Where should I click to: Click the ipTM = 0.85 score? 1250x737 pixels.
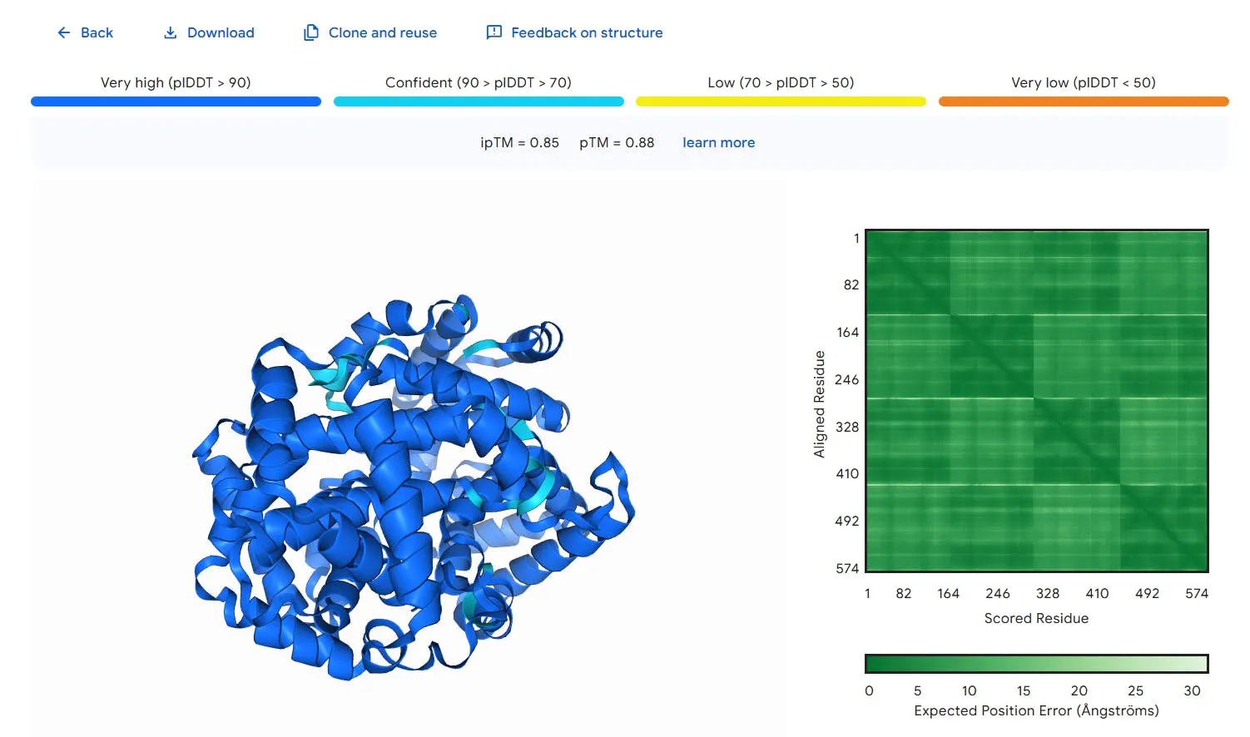point(519,142)
